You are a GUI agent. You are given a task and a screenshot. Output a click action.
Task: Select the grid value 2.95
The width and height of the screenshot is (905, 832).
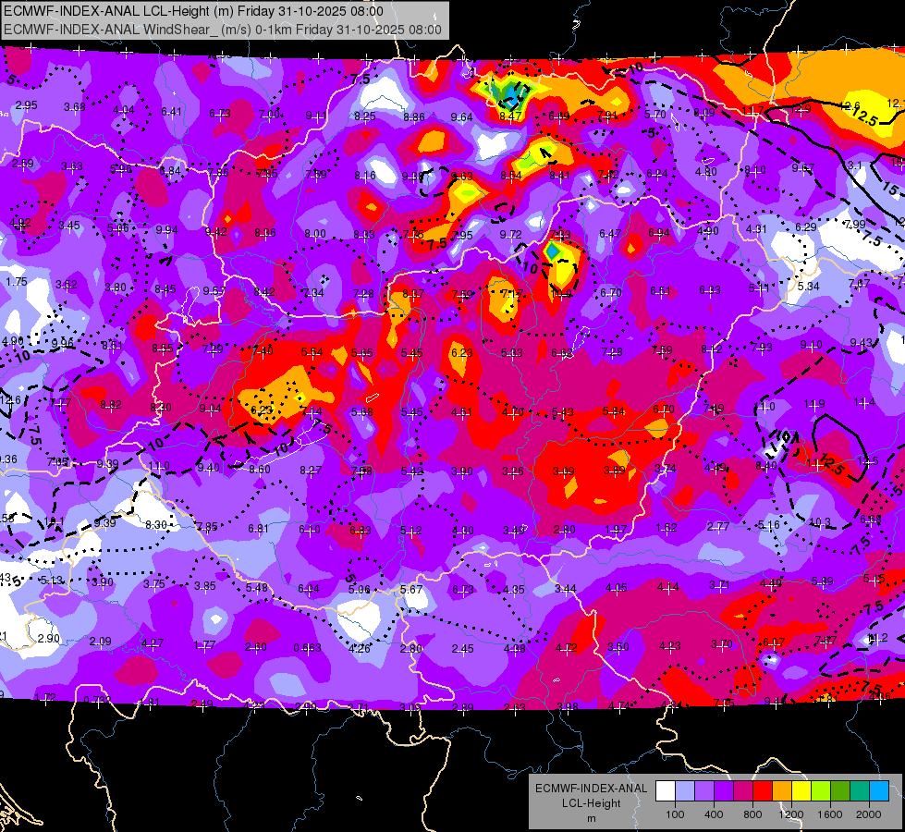point(26,105)
